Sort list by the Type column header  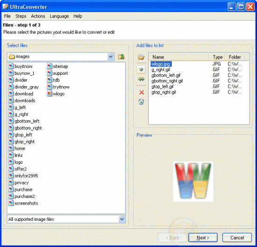pyautogui.click(x=217, y=57)
